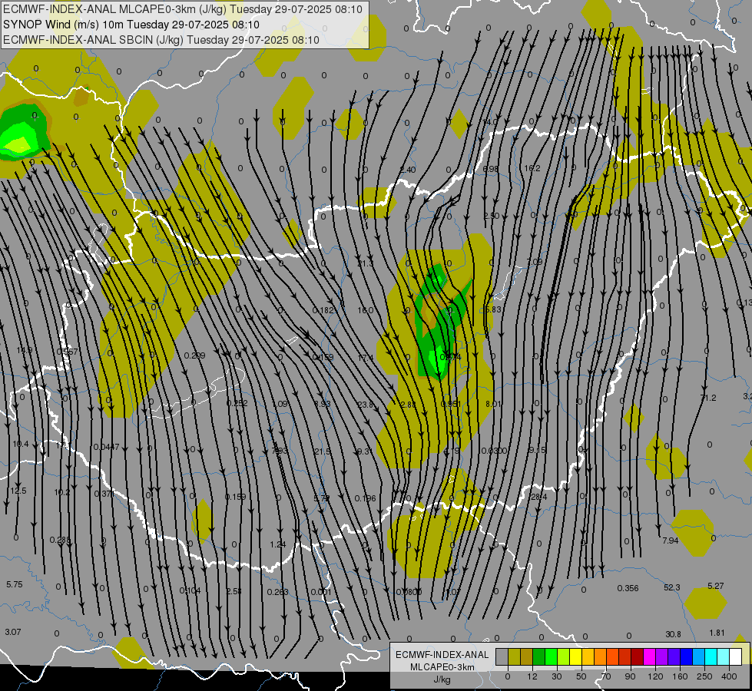Image resolution: width=752 pixels, height=691 pixels.
Task: Click the map value '0.209'
Action: [194, 355]
